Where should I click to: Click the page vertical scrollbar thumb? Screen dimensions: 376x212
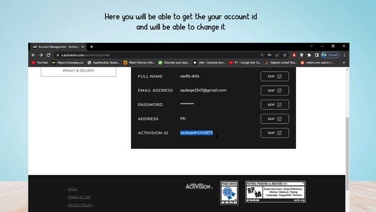pyautogui.click(x=347, y=154)
